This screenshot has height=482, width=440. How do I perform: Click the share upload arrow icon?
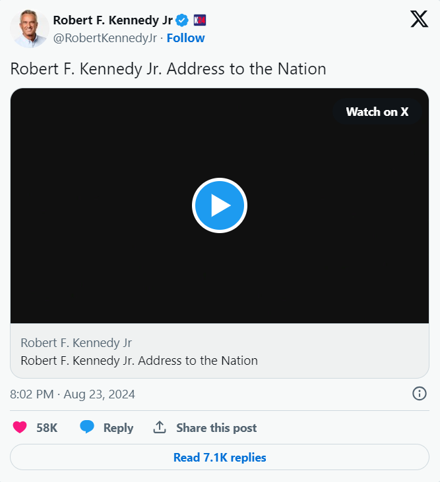159,427
